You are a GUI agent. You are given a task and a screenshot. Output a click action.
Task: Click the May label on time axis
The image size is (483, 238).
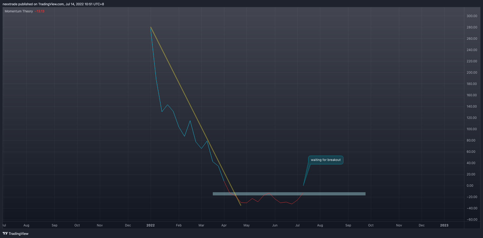pos(247,225)
